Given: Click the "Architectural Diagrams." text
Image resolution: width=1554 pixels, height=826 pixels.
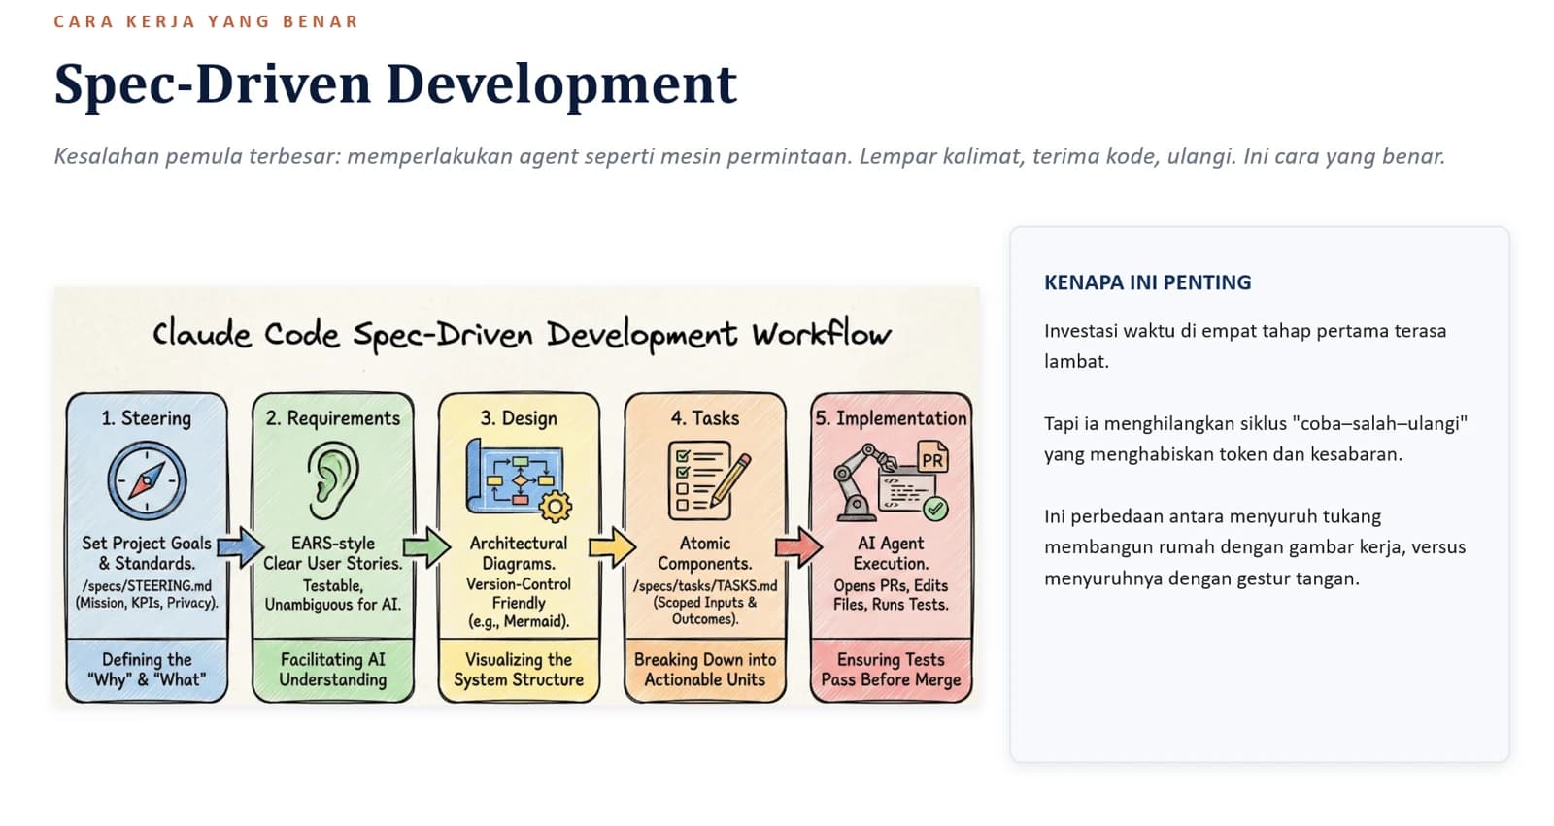Looking at the screenshot, I should coord(519,553).
